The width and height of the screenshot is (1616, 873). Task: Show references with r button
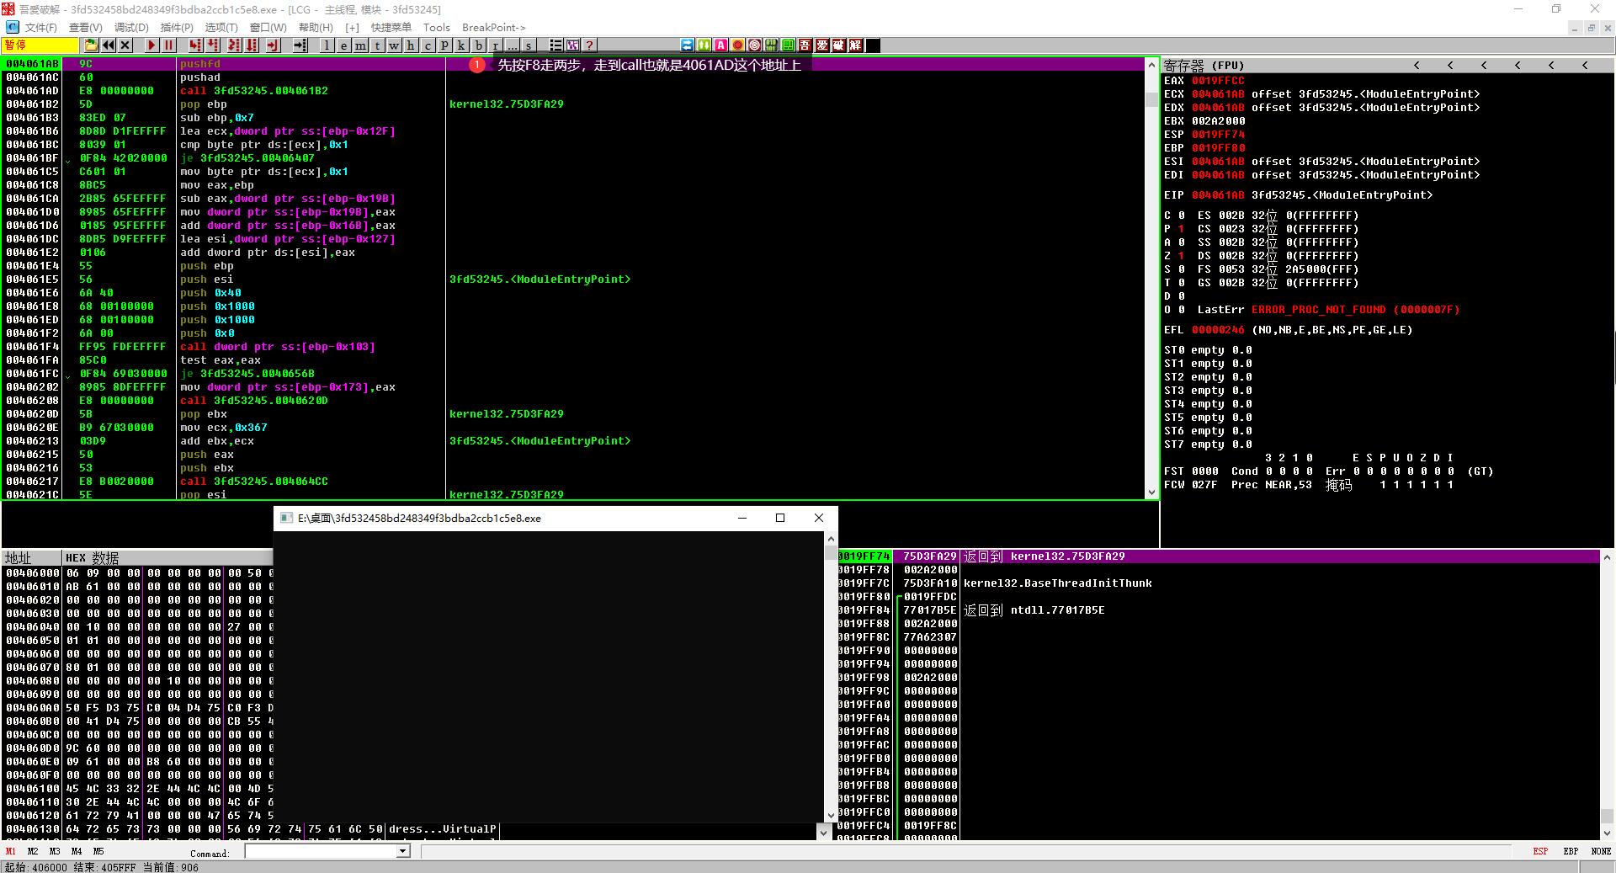click(x=496, y=45)
